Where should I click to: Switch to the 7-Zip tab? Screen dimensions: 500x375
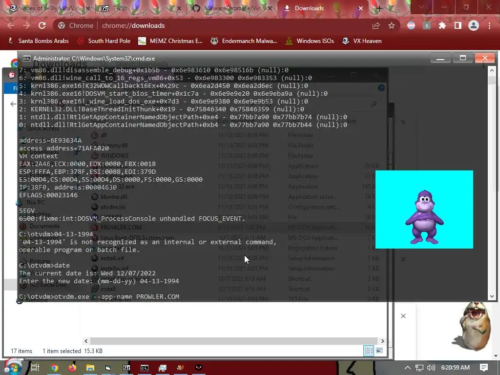click(140, 8)
